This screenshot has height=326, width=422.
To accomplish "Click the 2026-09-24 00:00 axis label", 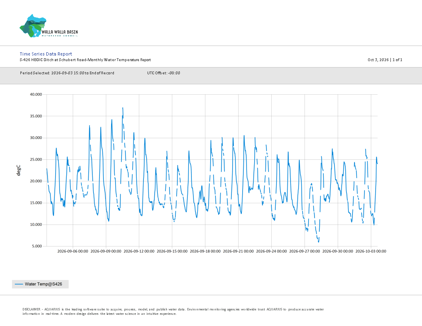I will (x=271, y=251).
